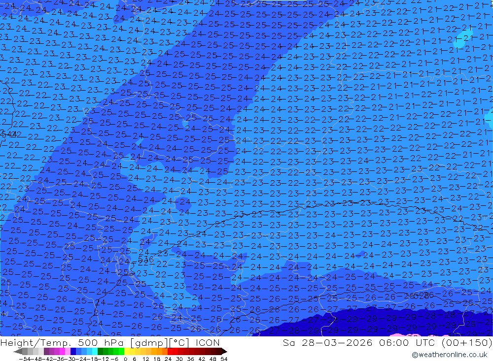Viewport: 493px width, 361px height.
Task: Click the bright red swatch in the legend
Action: [x=171, y=351]
